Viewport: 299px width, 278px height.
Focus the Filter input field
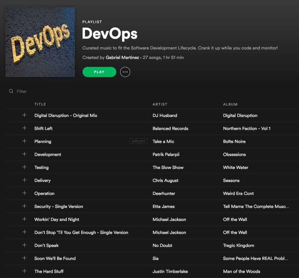pos(21,91)
